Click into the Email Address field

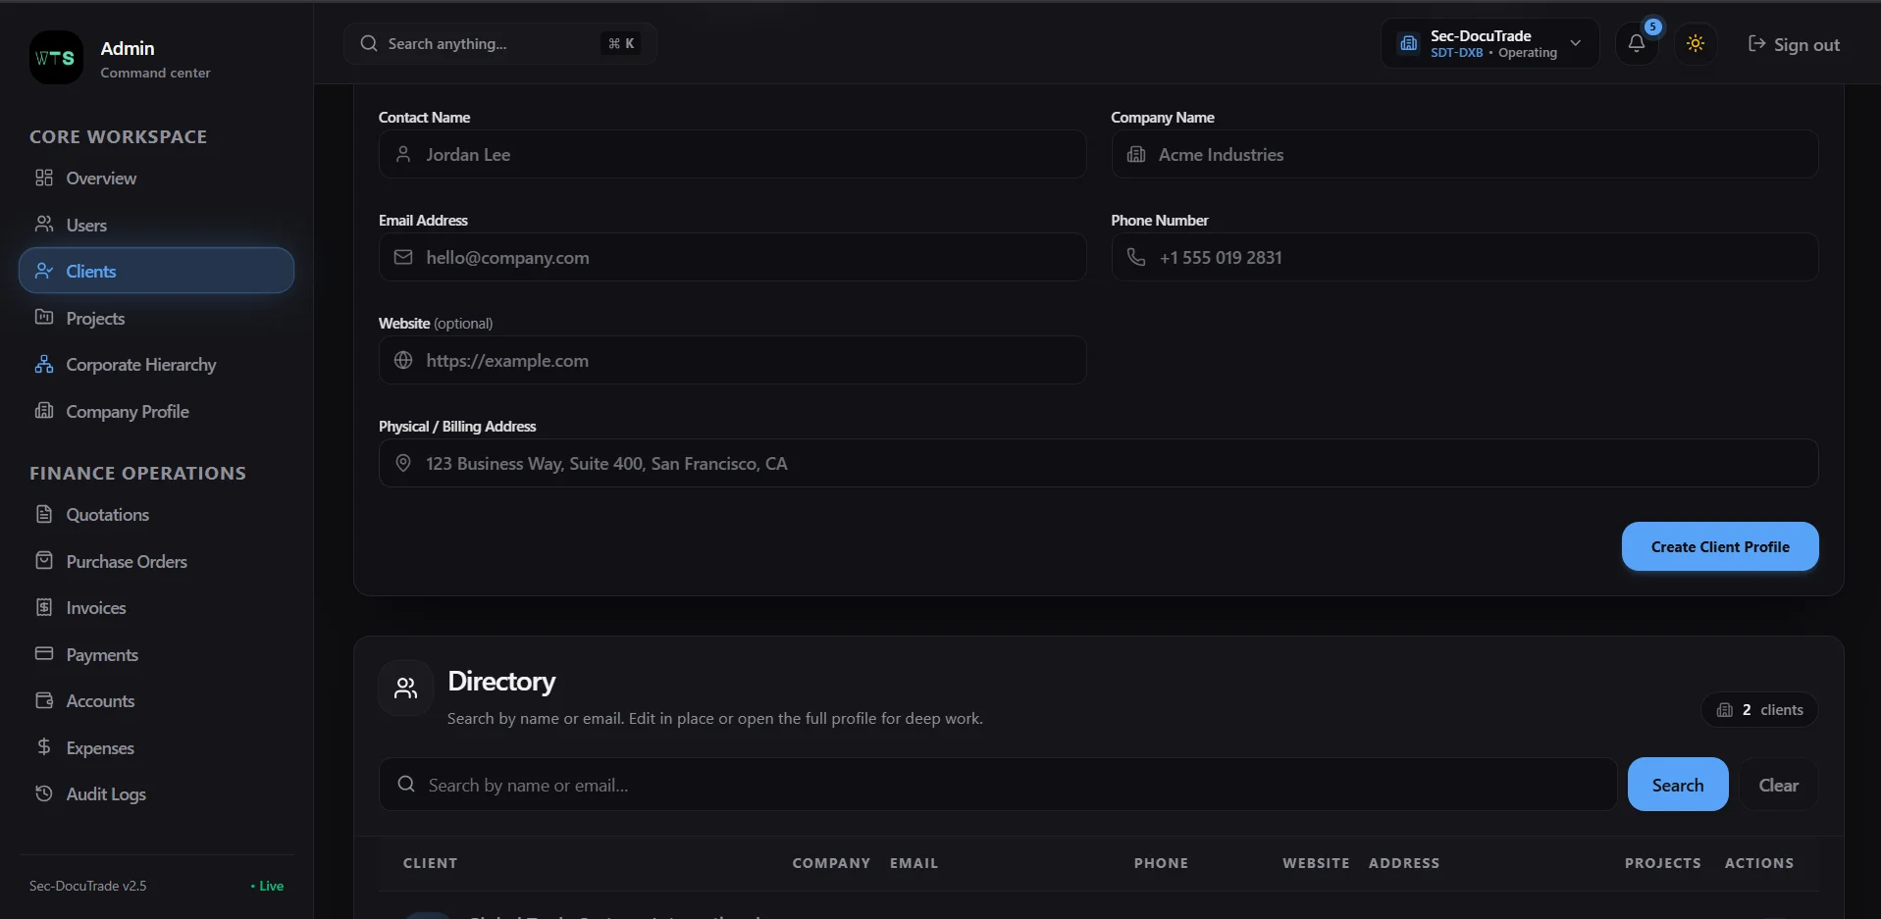click(x=732, y=257)
